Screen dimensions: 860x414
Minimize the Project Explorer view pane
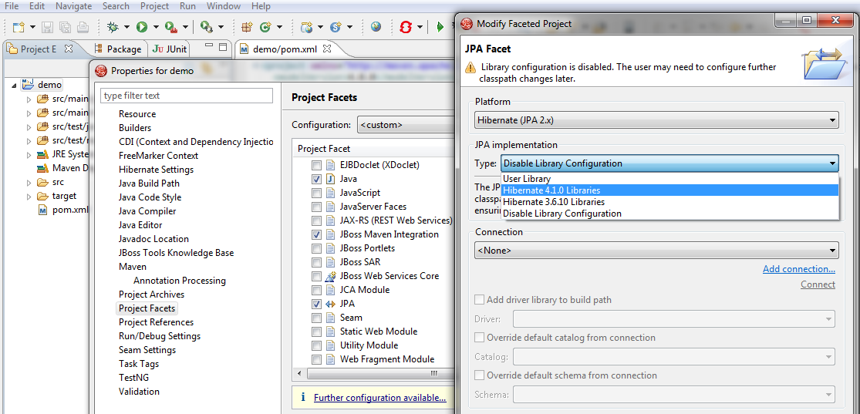coord(208,46)
